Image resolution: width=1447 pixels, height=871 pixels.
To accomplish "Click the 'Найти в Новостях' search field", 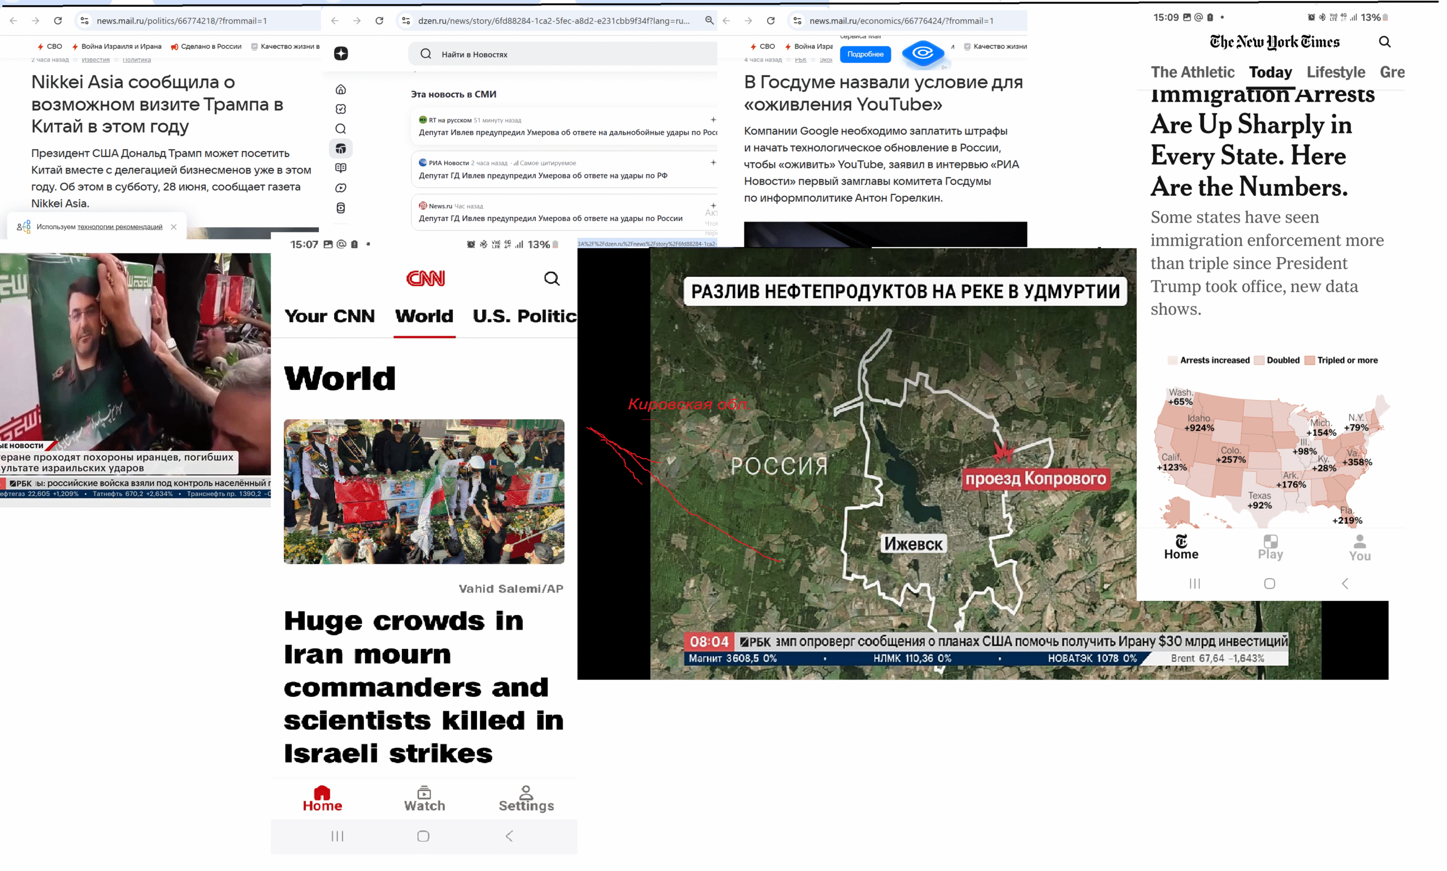I will point(562,54).
